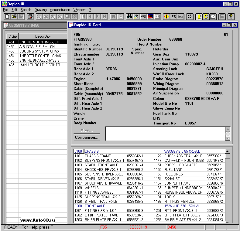
Task: Select entry 1191 TOOLS
Action: (x=188, y=197)
